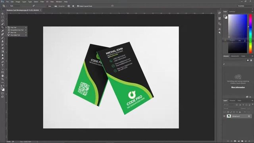
Task: Choose Crop Tool from flyout
Action: pos(17,27)
